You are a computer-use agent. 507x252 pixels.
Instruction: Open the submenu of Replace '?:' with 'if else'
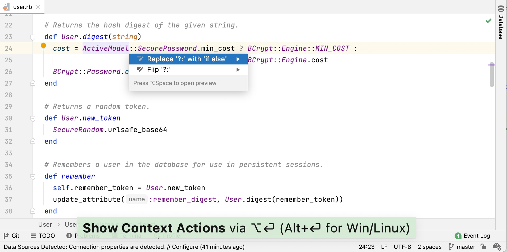(238, 59)
